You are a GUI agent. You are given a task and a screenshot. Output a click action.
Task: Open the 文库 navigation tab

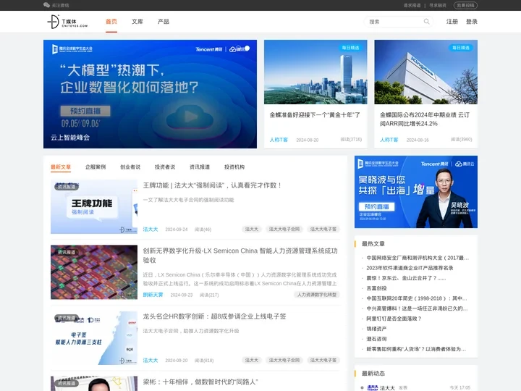(137, 22)
